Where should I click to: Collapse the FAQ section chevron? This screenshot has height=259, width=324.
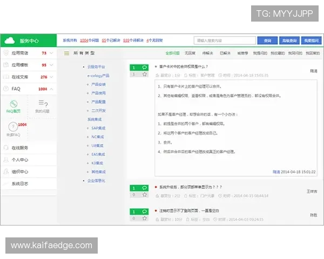[x=51, y=89]
